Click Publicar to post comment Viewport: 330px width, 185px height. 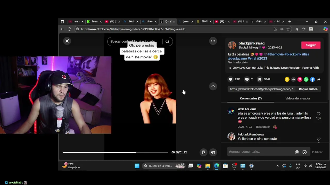tap(317, 152)
